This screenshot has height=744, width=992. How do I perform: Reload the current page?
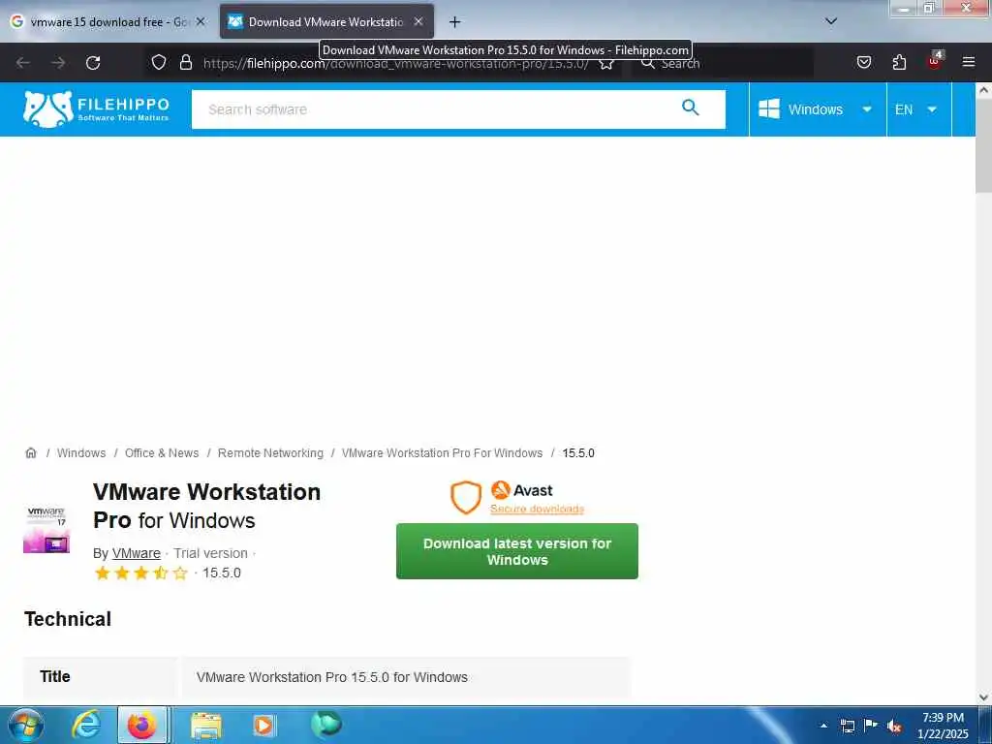[x=93, y=63]
